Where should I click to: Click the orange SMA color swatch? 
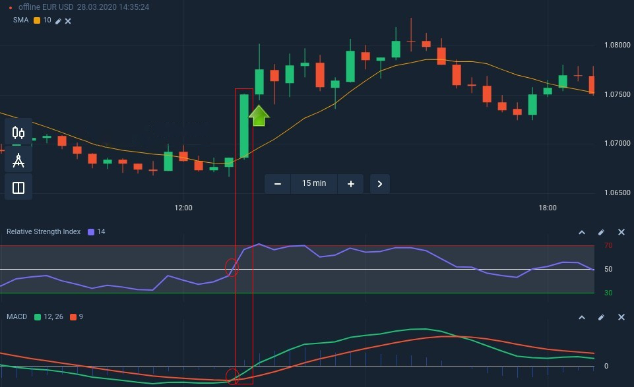click(37, 20)
